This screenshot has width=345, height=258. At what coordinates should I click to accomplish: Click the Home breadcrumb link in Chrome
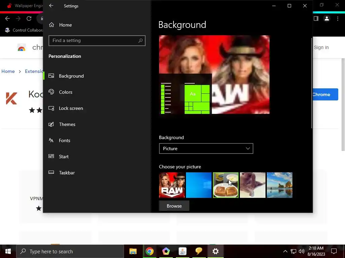point(8,71)
